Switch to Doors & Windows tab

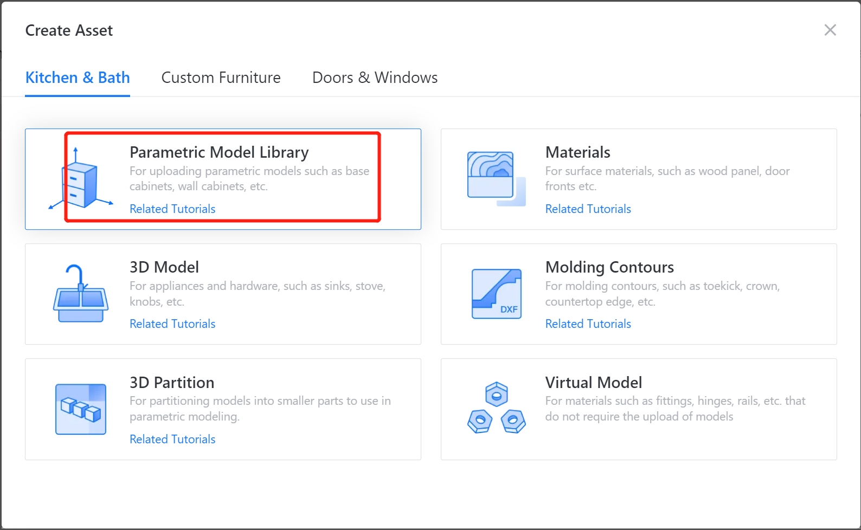375,78
